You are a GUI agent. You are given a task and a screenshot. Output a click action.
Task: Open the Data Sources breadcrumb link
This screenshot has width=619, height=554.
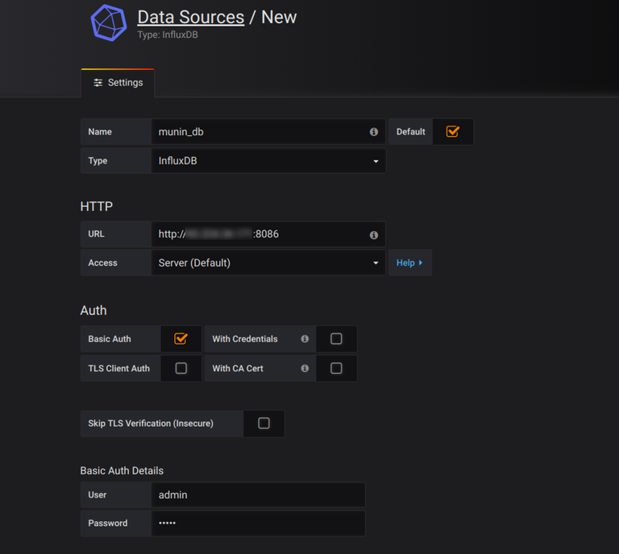[x=191, y=17]
